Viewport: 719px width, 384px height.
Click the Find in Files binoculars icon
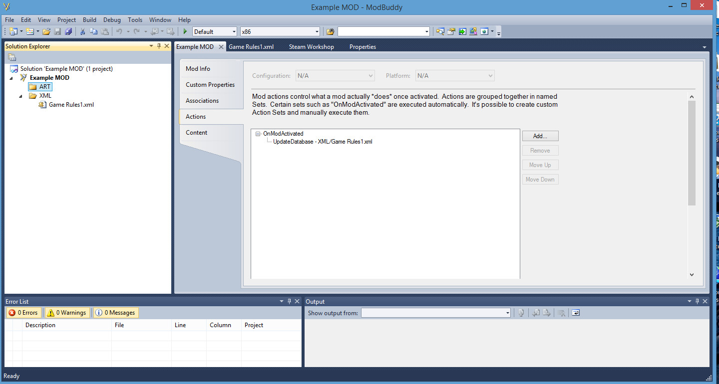click(x=330, y=31)
